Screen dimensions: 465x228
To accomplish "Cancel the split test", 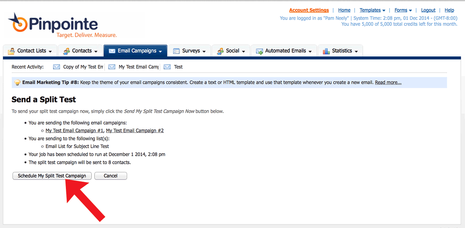I will [x=110, y=176].
